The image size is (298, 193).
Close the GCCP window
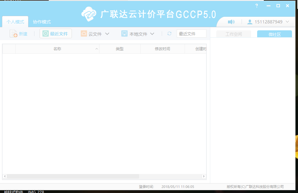[288, 6]
